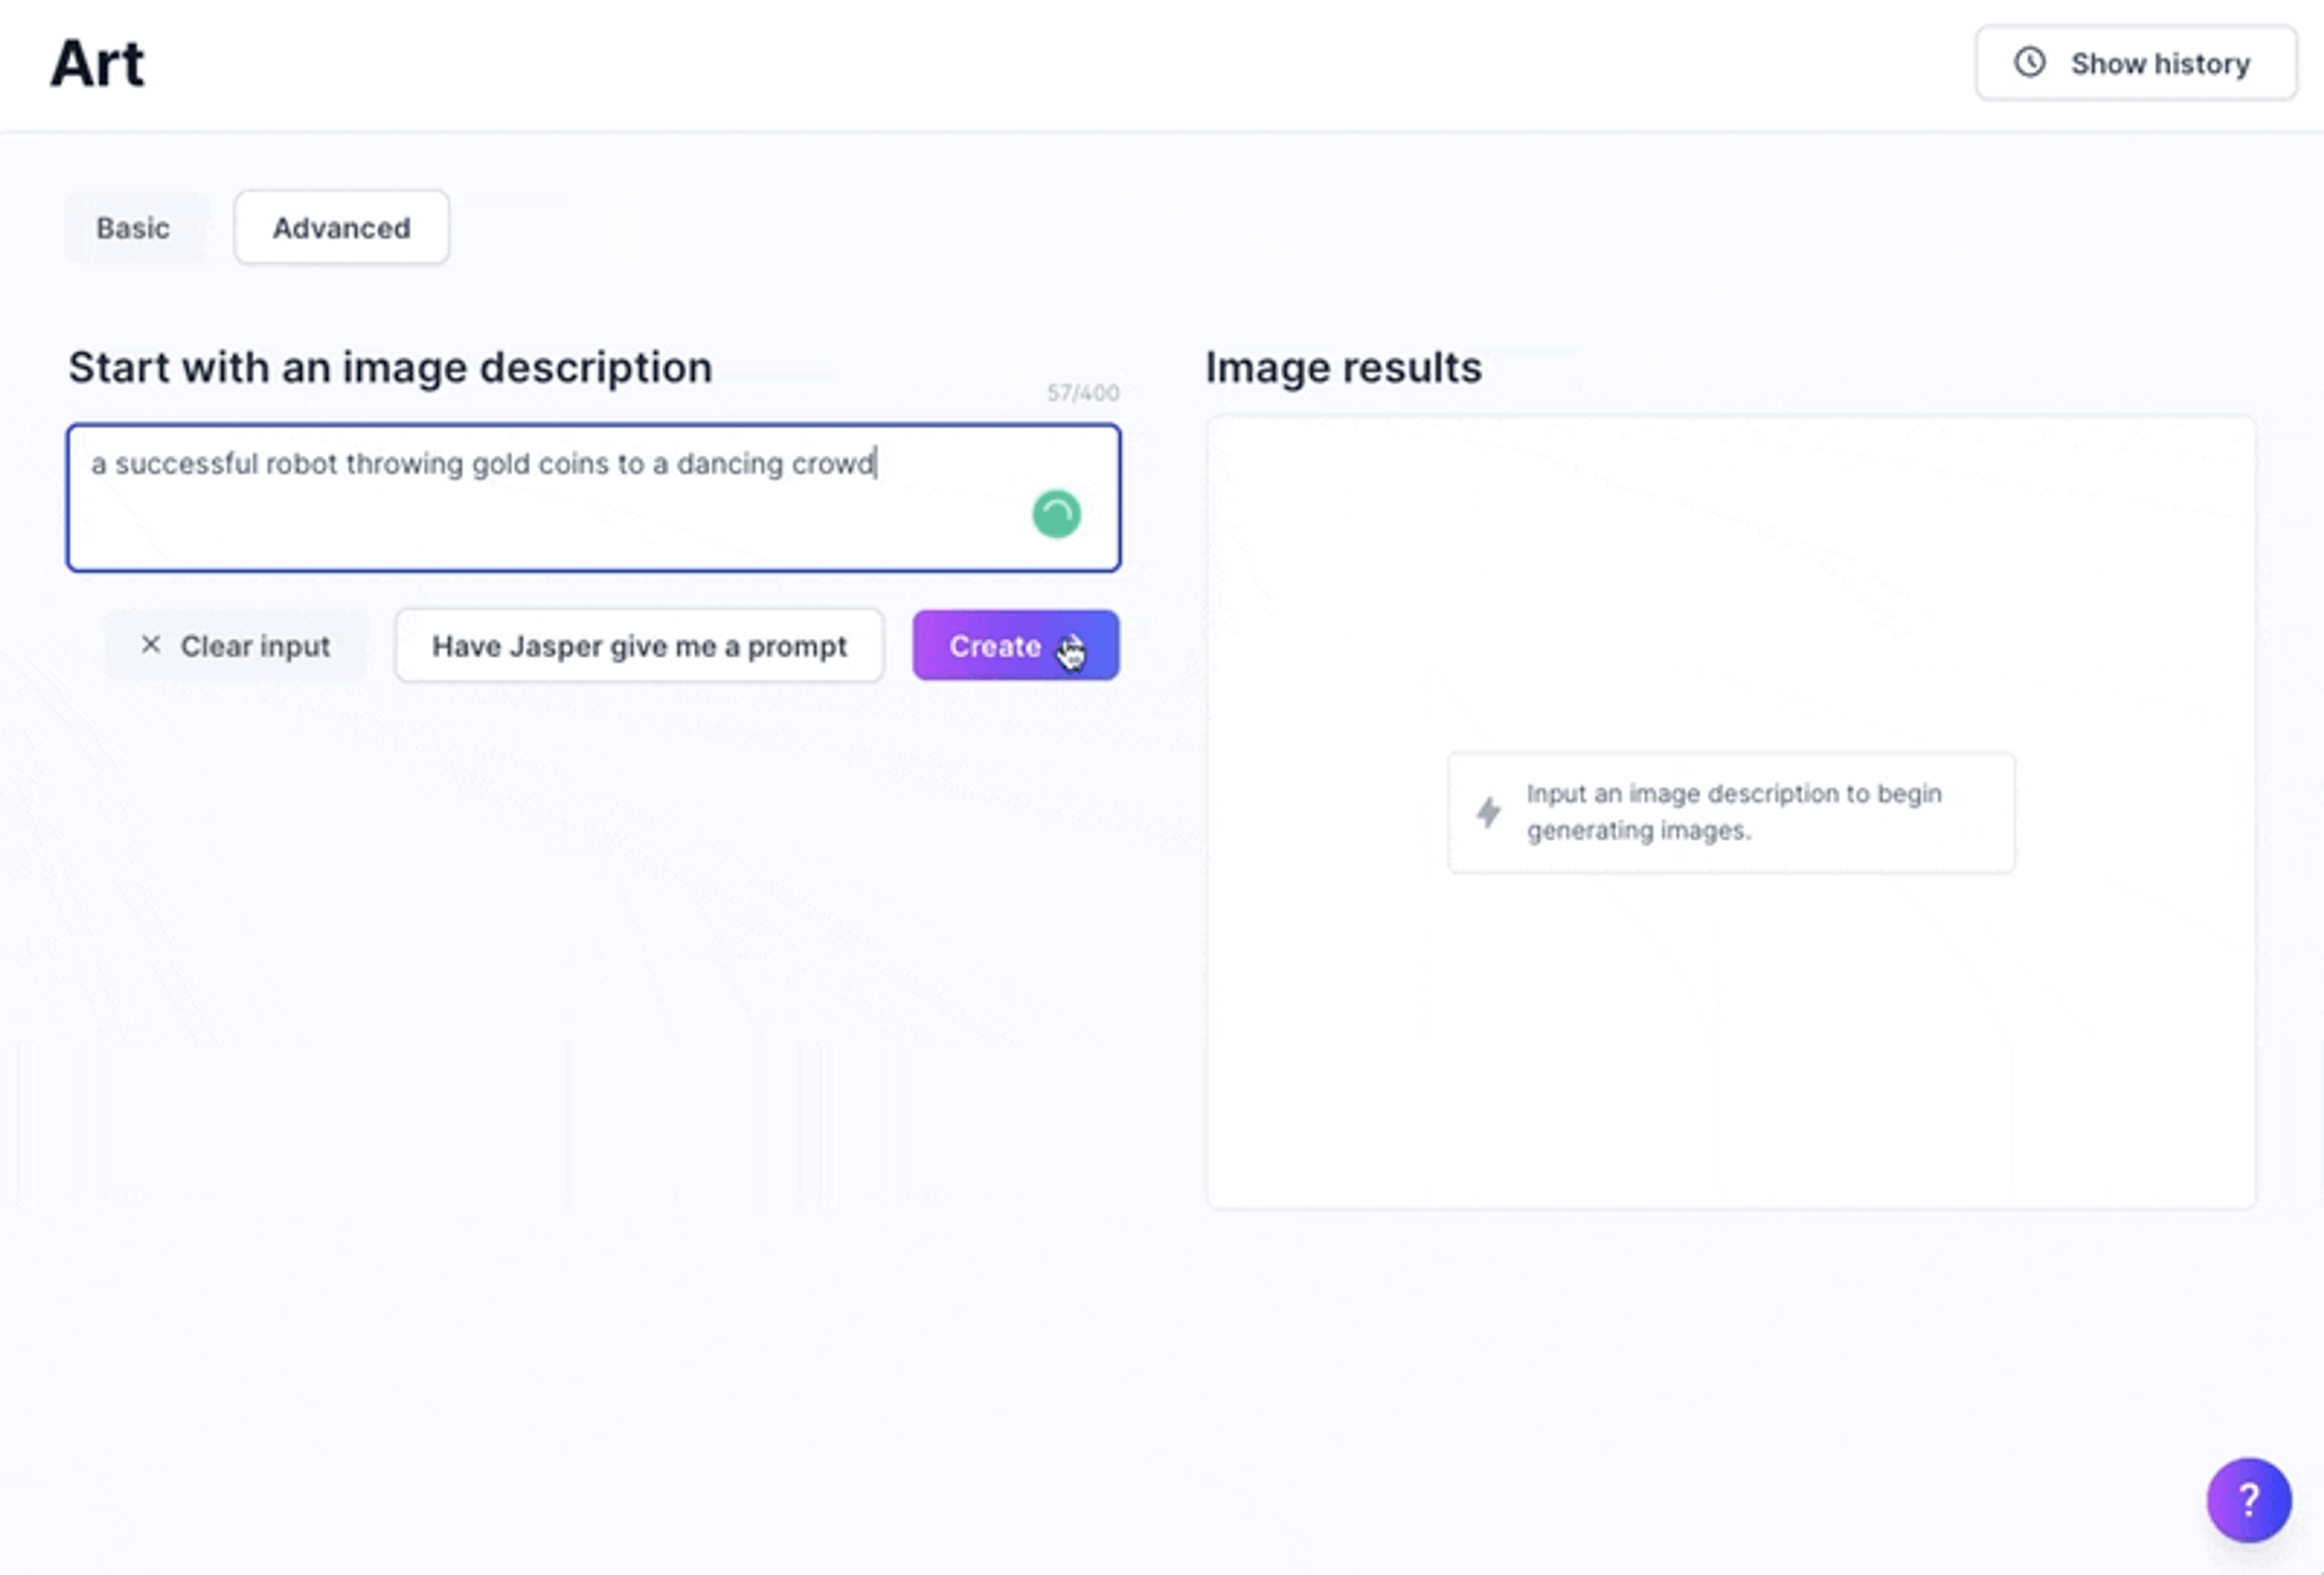Switch to the Basic tab

click(134, 228)
